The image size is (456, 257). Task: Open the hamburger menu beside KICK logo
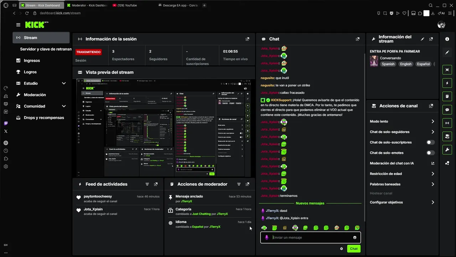18,25
